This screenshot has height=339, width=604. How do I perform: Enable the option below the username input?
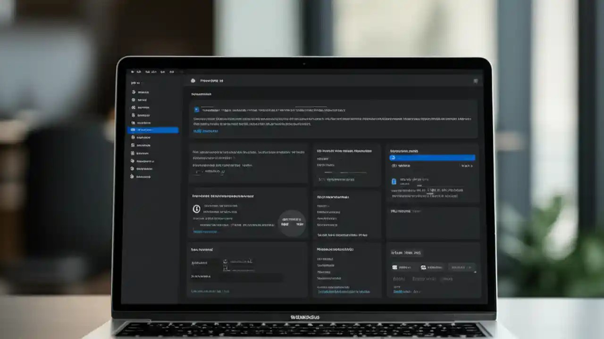(x=225, y=269)
